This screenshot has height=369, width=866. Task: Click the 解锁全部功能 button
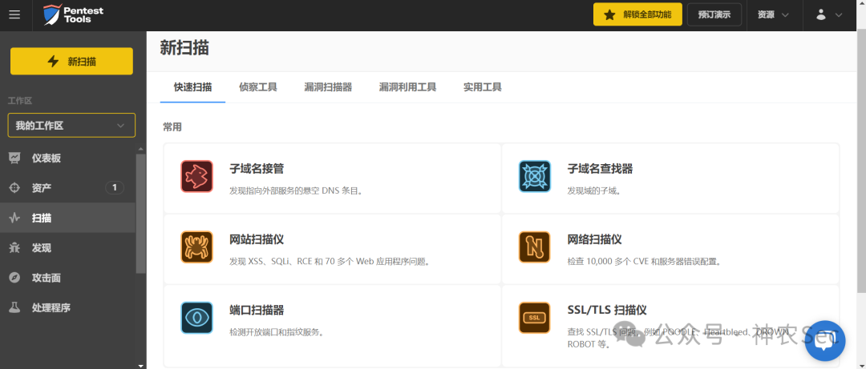(x=637, y=15)
